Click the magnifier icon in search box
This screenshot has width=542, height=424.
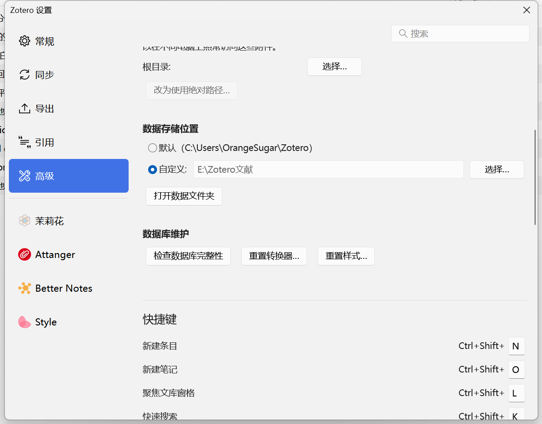click(x=403, y=34)
